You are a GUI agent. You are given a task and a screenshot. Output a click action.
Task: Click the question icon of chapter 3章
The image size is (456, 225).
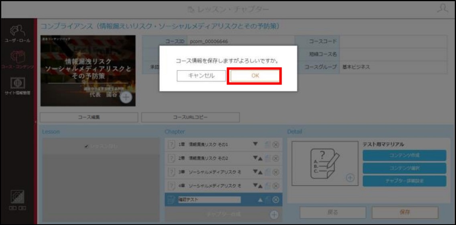[172, 172]
